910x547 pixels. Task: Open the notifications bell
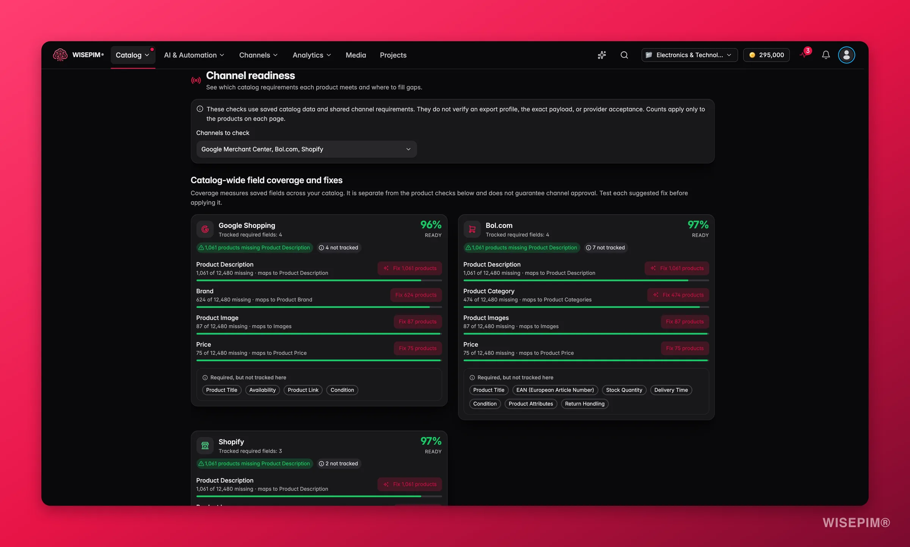click(826, 55)
